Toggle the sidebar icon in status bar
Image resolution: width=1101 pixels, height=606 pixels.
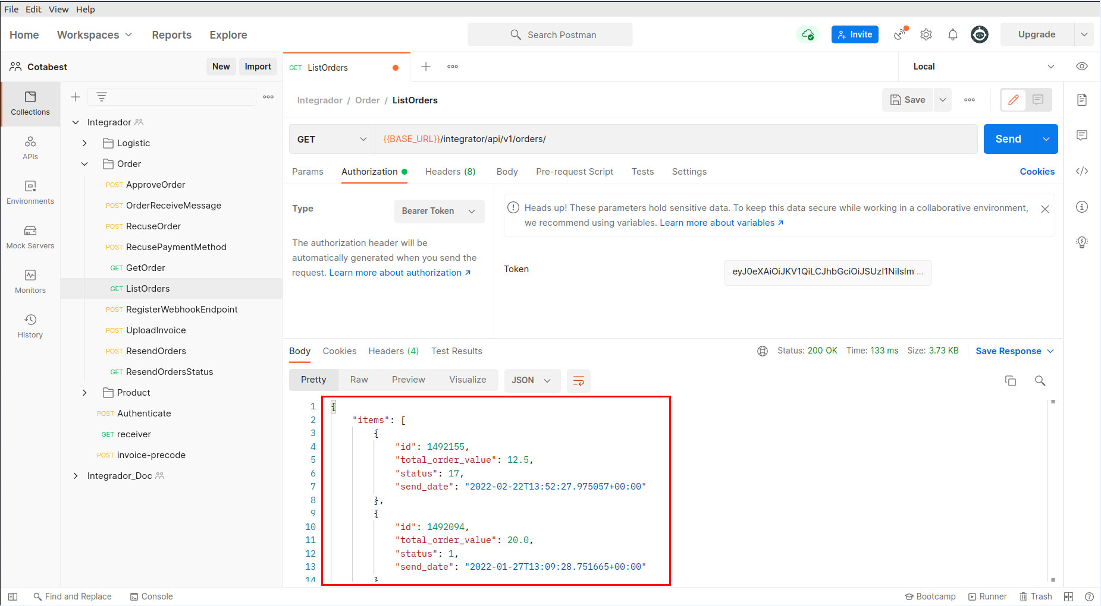click(x=12, y=596)
